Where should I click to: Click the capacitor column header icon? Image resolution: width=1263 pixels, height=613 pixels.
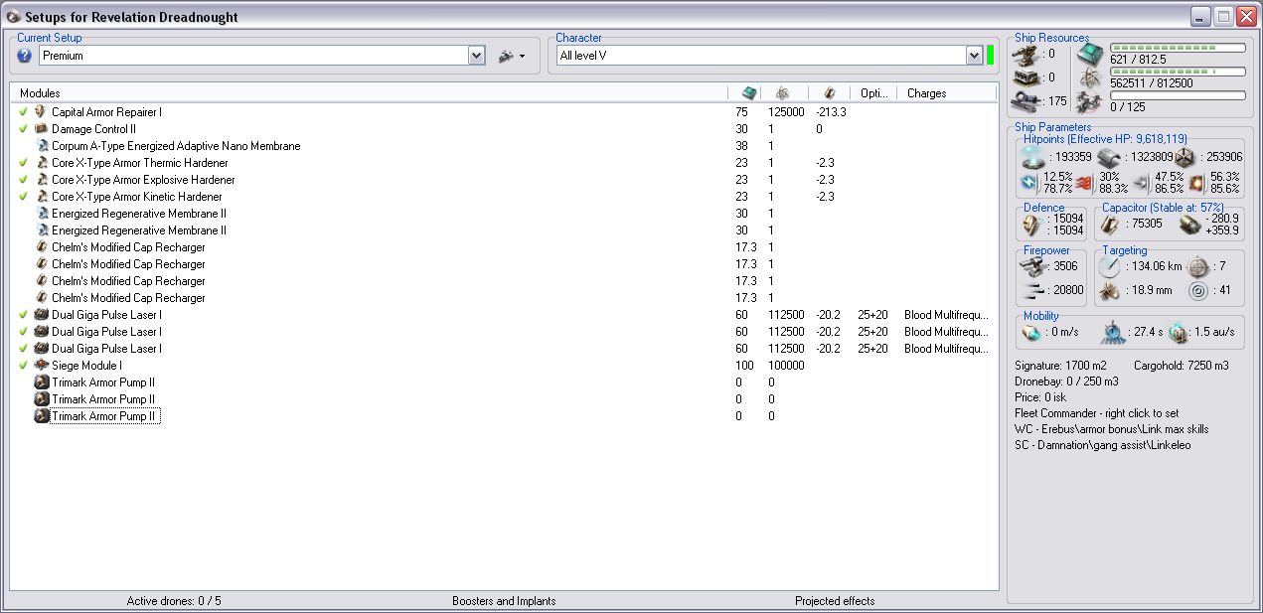click(829, 92)
